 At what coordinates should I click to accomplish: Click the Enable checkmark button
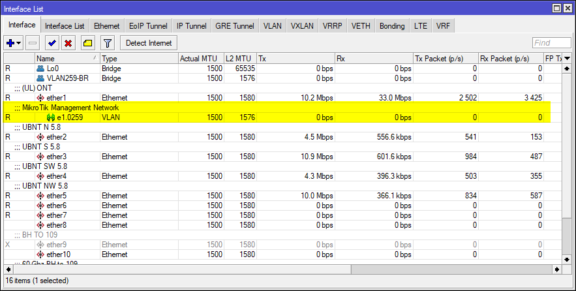(x=52, y=43)
